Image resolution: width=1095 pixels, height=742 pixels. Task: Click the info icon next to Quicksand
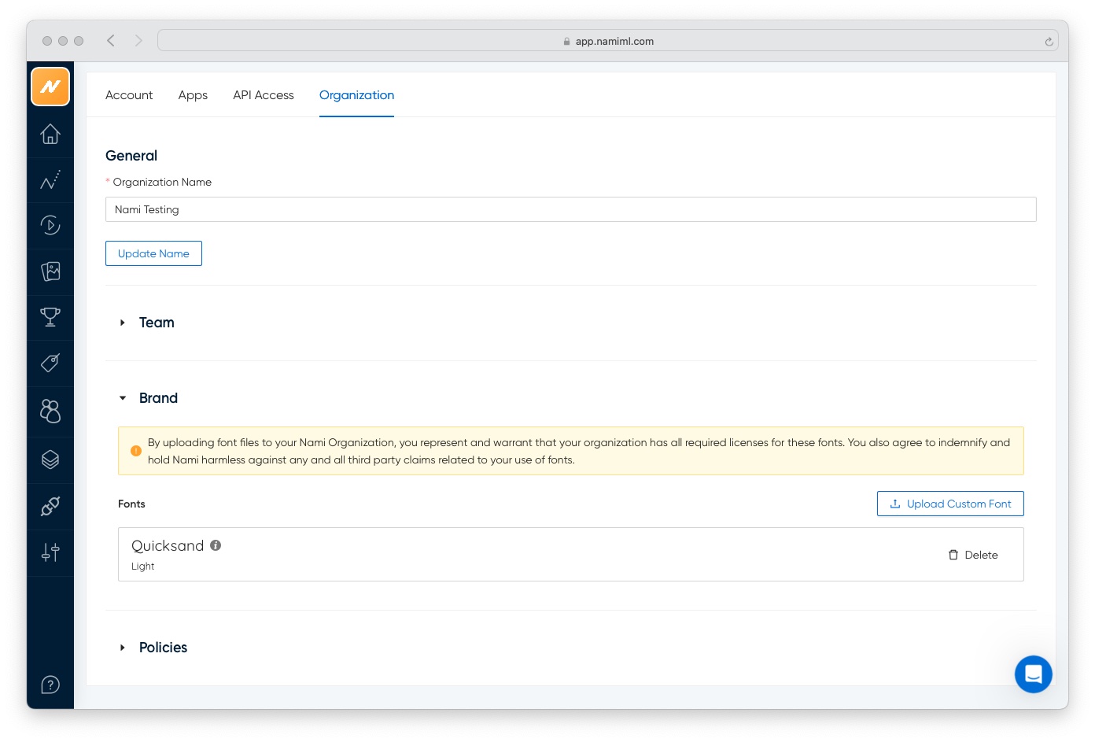click(216, 545)
